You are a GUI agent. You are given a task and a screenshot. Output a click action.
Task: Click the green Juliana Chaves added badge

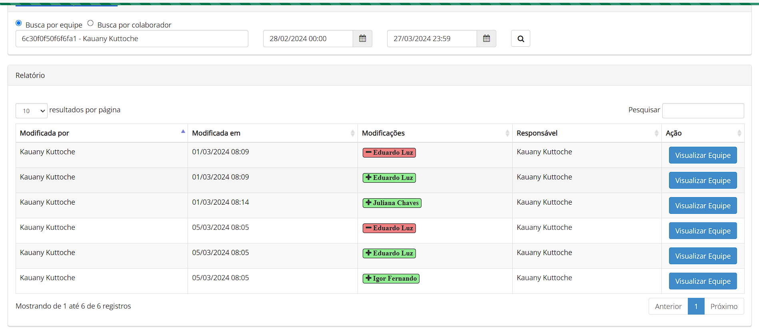(x=392, y=203)
